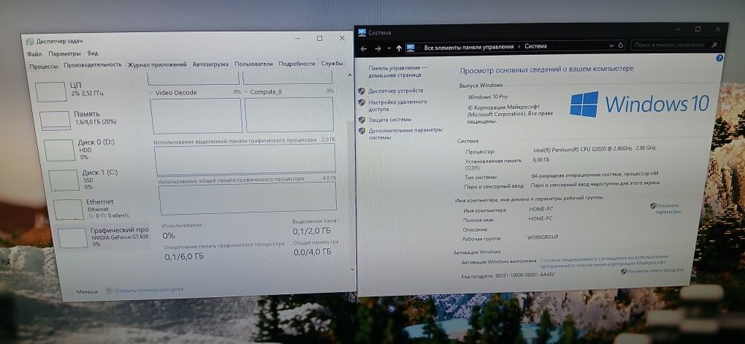Open the Файл menu in Task Manager
Screen dimensions: 745x344
click(35, 54)
